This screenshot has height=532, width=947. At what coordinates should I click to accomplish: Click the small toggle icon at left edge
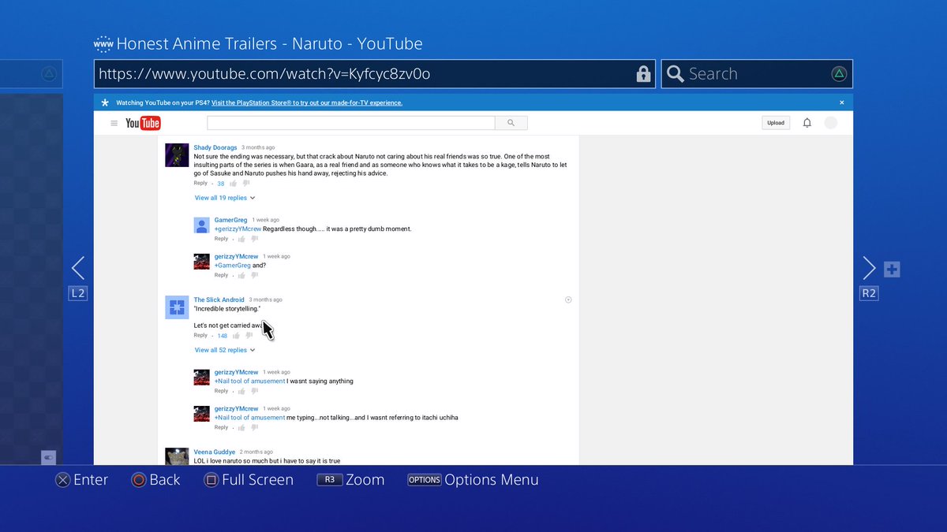(x=48, y=456)
